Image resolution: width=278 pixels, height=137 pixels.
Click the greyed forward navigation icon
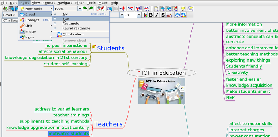pyautogui.click(x=115, y=8)
